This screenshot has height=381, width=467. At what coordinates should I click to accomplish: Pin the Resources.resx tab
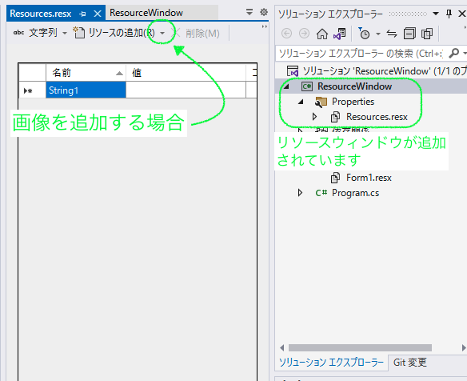tap(83, 14)
